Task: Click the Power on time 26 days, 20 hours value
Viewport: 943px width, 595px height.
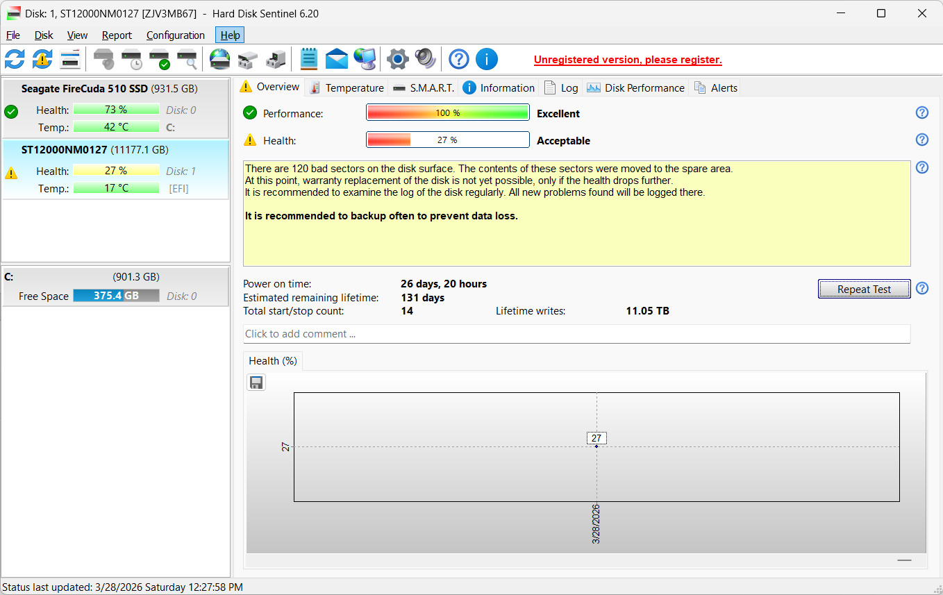Action: [444, 284]
